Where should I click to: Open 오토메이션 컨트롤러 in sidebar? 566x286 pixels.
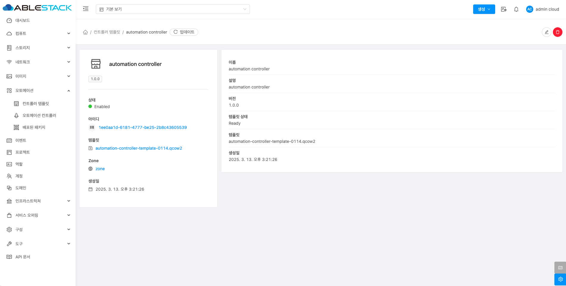pyautogui.click(x=38, y=116)
